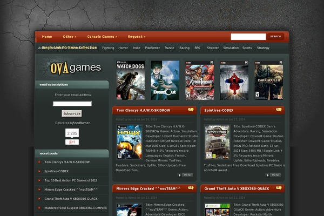Open recent post Top 10 Best Action PC Games

click(71, 180)
